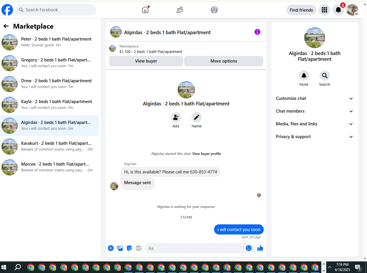Show hidden system tray icons

pyautogui.click(x=329, y=267)
